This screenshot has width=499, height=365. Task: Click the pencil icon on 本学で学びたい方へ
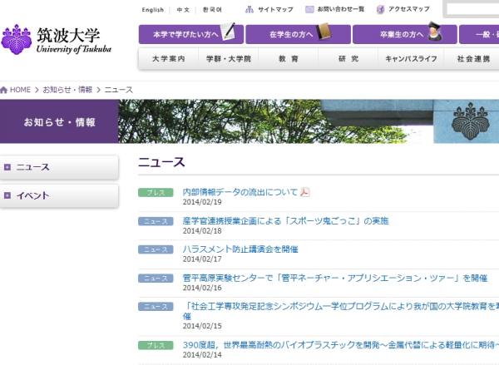coord(228,33)
